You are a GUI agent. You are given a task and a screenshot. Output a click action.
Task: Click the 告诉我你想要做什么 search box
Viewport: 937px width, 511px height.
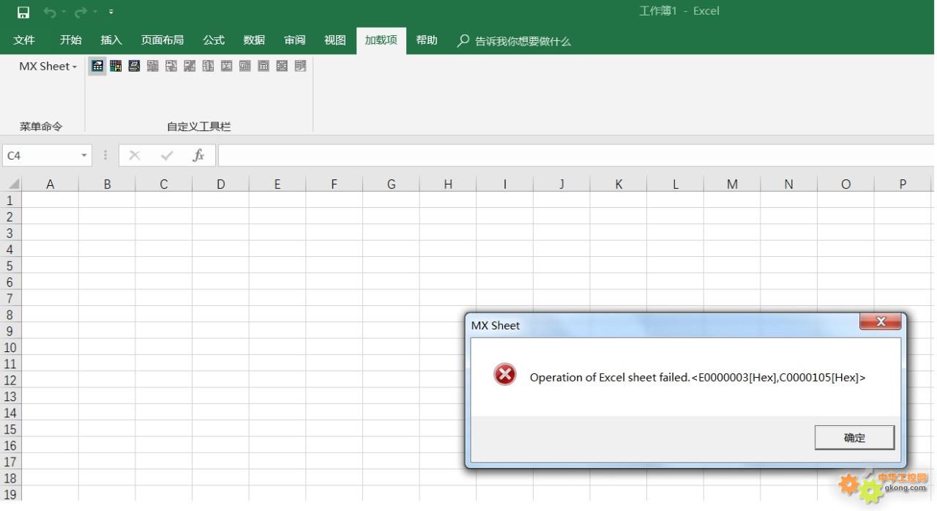click(523, 41)
